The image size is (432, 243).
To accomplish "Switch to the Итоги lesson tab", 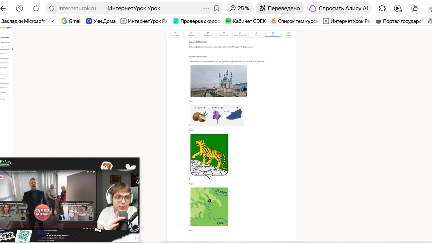I will pos(256,34).
